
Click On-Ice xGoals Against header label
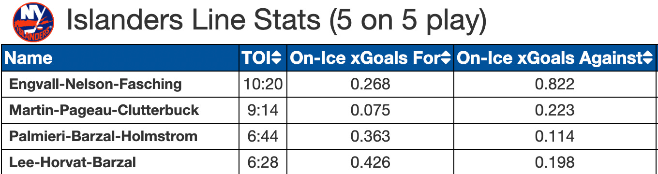coord(550,58)
